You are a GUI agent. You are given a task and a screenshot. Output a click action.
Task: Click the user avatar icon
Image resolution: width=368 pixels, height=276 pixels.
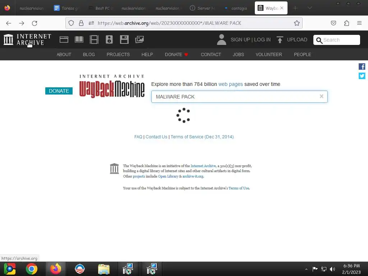click(221, 40)
